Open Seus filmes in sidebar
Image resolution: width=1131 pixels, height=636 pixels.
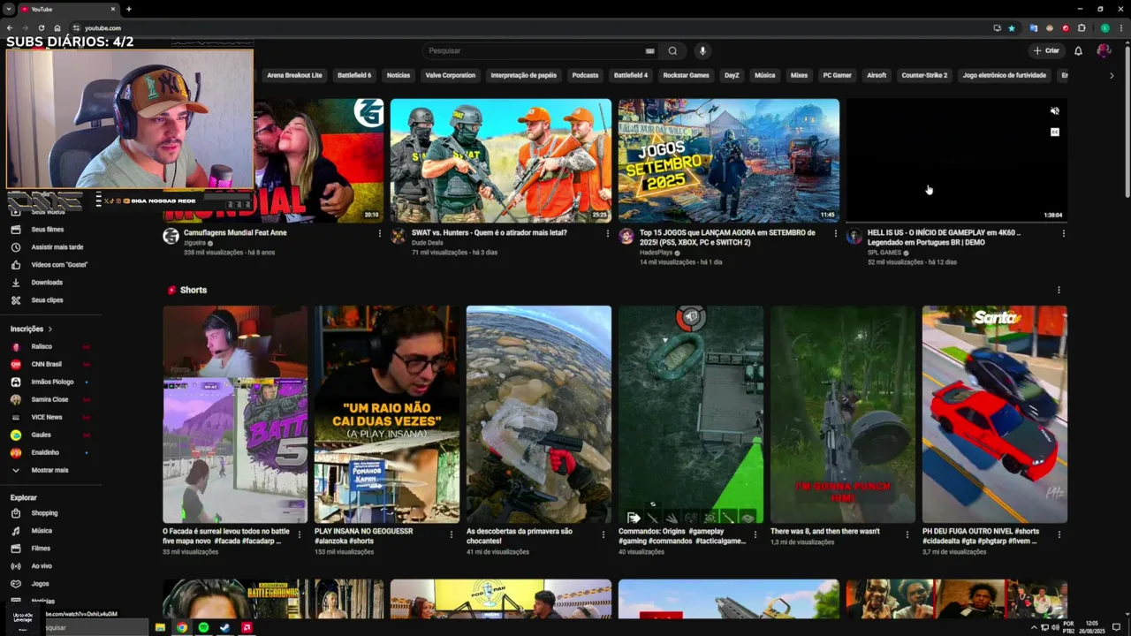[48, 230]
